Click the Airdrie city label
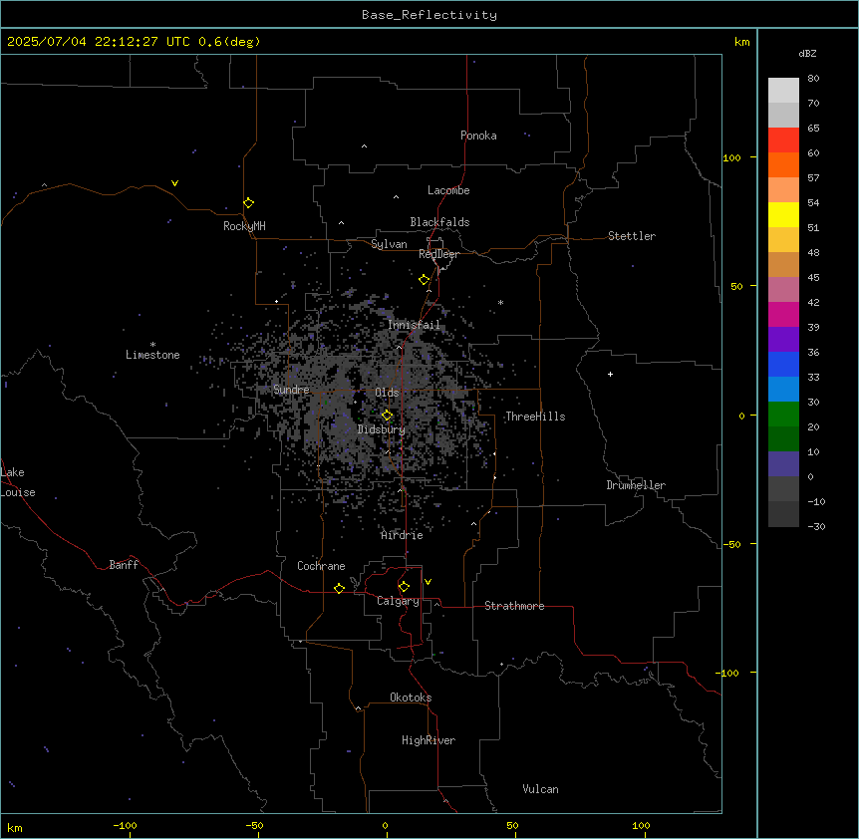 click(403, 535)
